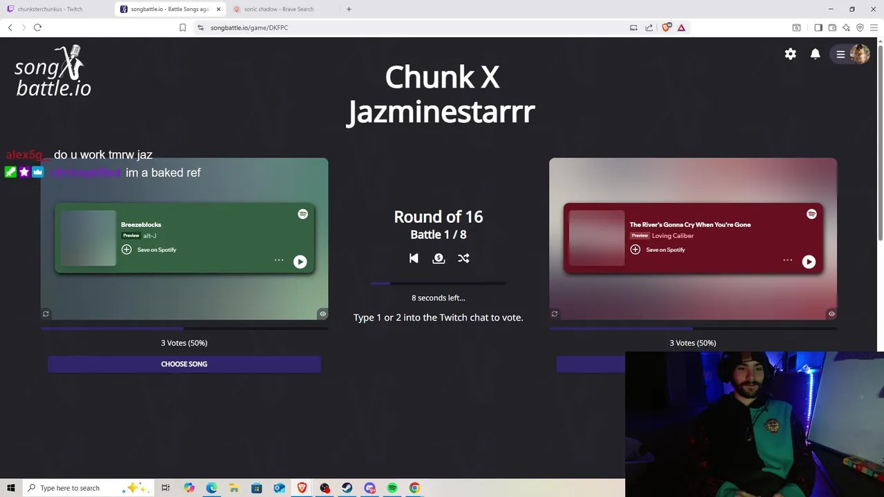Screen dimensions: 884x497
Task: Go back to the previous battle
Action: coord(414,258)
